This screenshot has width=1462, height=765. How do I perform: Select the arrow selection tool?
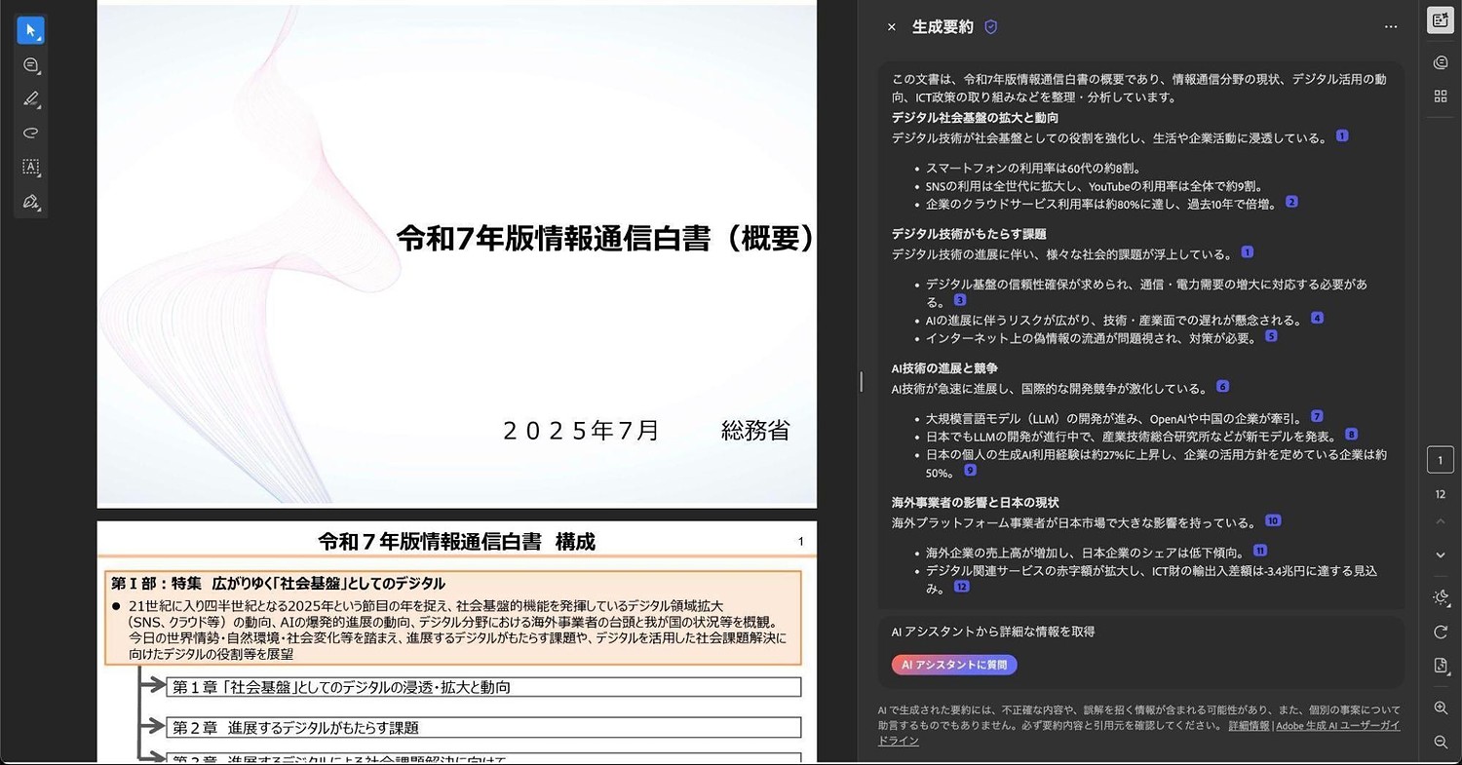click(x=30, y=30)
